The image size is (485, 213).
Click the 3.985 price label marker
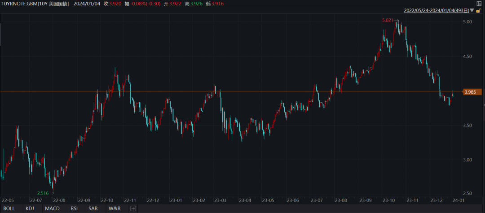(471, 92)
